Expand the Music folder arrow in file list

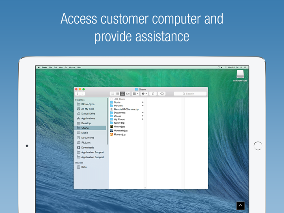click(x=143, y=102)
